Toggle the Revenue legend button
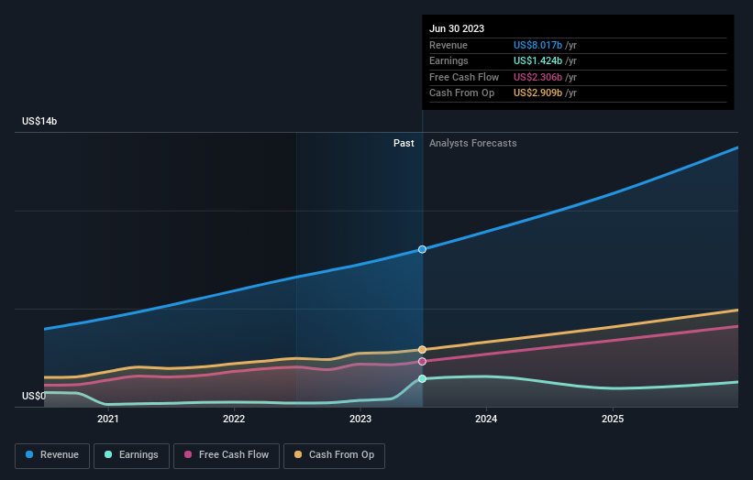 (x=52, y=455)
